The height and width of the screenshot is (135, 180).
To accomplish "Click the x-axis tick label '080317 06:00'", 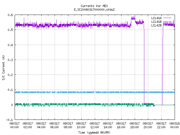I will (x=54, y=125).
